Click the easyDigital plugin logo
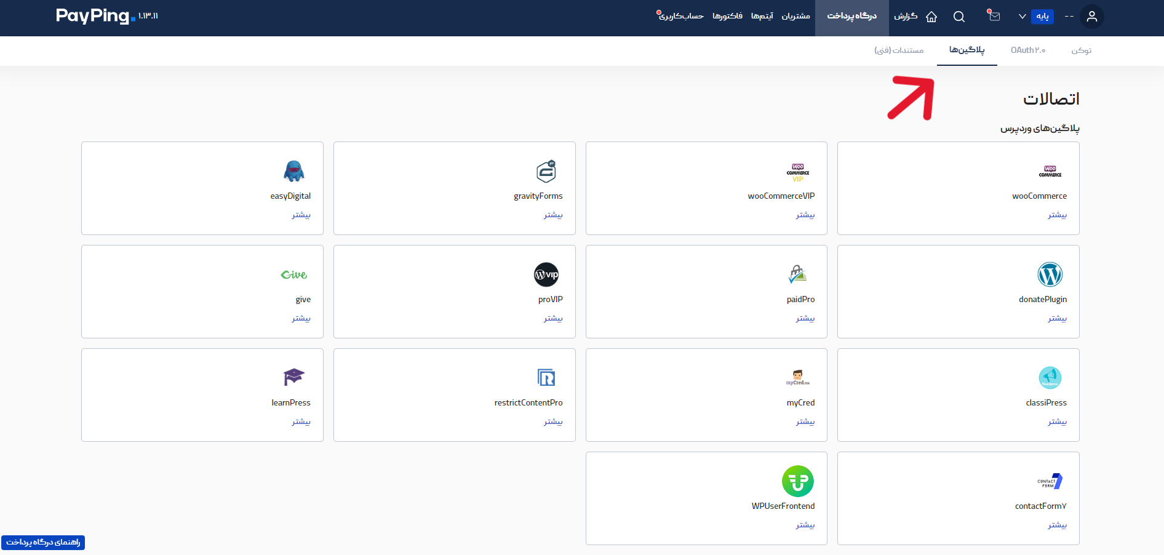 click(294, 171)
